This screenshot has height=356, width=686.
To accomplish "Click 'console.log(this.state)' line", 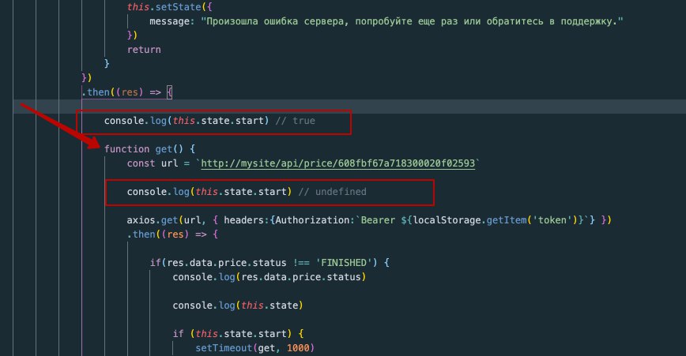I will coord(238,305).
